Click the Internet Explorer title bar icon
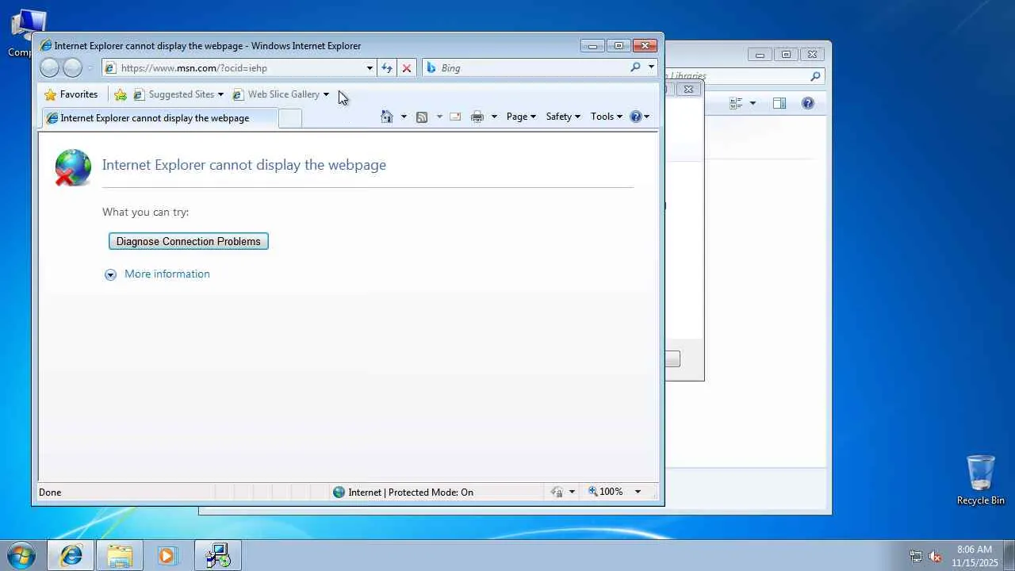This screenshot has width=1015, height=571. pyautogui.click(x=46, y=46)
